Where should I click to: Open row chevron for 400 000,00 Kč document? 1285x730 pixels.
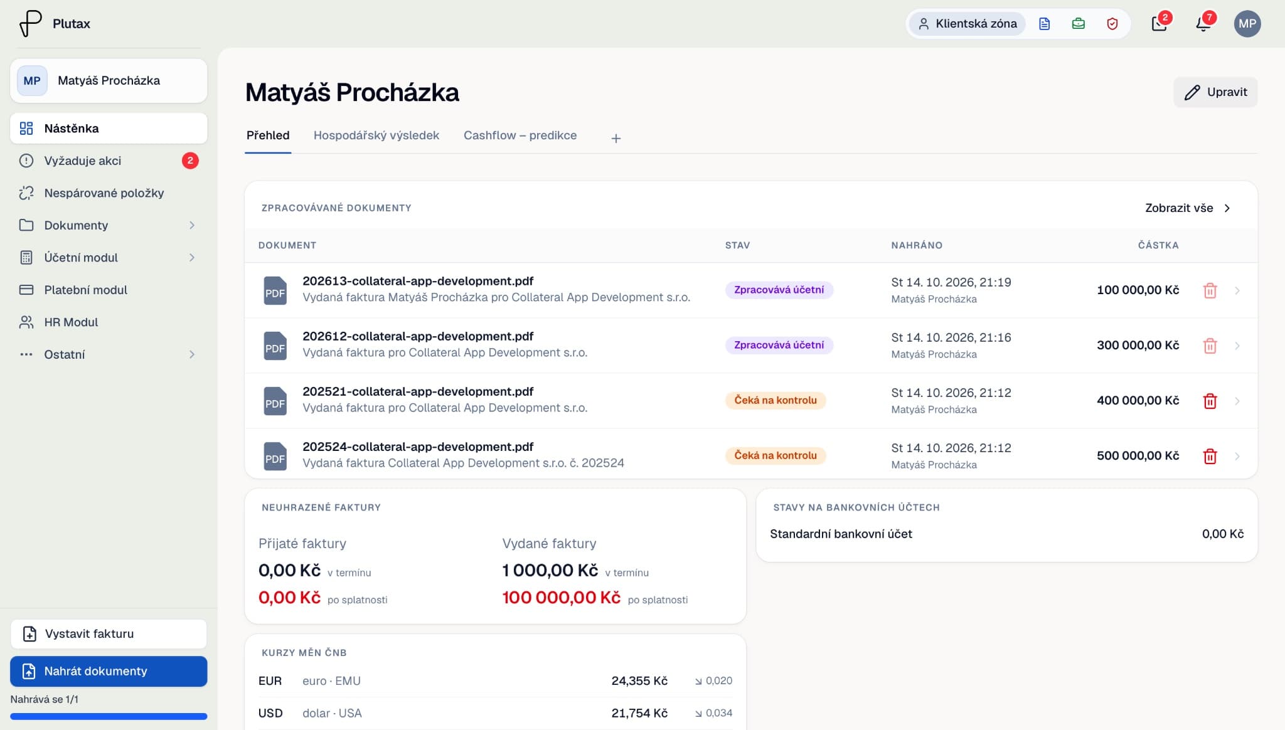(1237, 401)
